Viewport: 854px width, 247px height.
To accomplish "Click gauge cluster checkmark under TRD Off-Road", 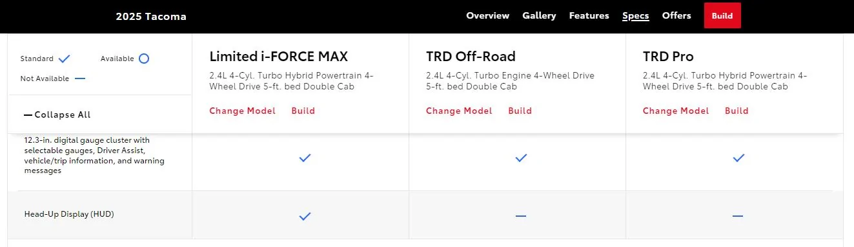I will click(521, 158).
